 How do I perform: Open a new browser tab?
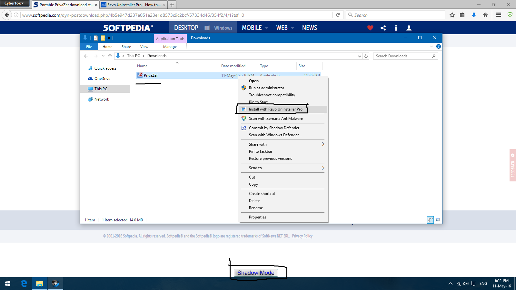172,5
